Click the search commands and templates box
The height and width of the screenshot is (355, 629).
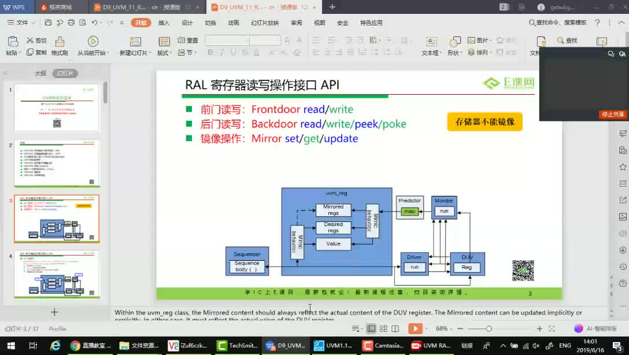(557, 23)
